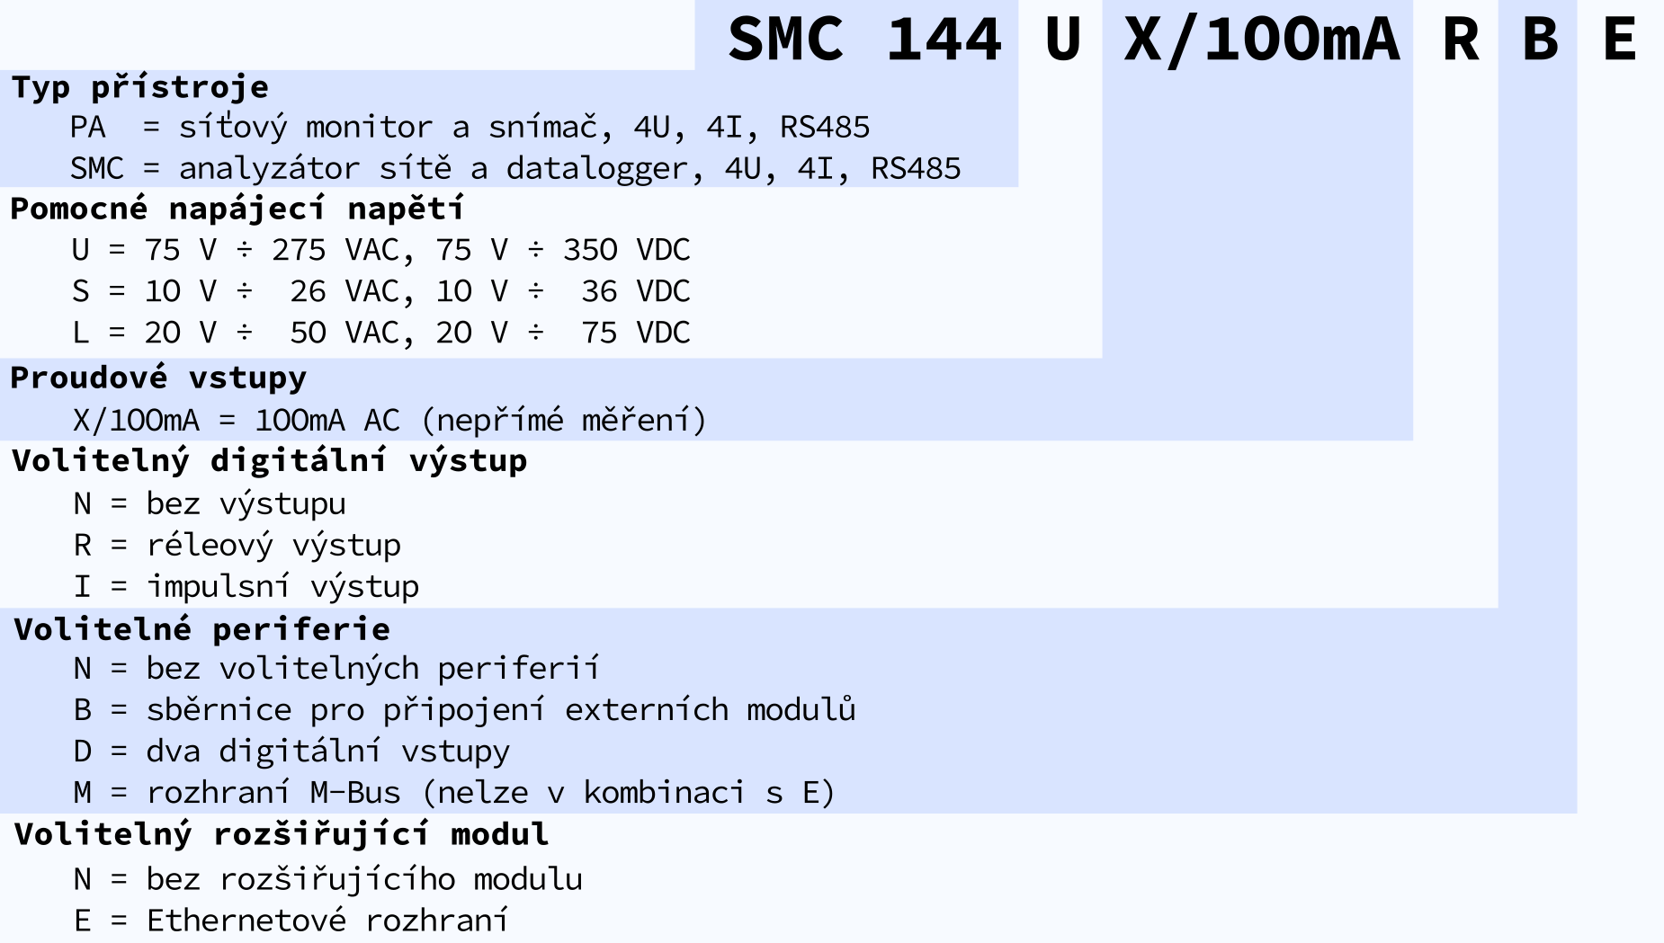Click the "Volitelné periferie" heading
This screenshot has height=943, width=1664.
(x=201, y=629)
